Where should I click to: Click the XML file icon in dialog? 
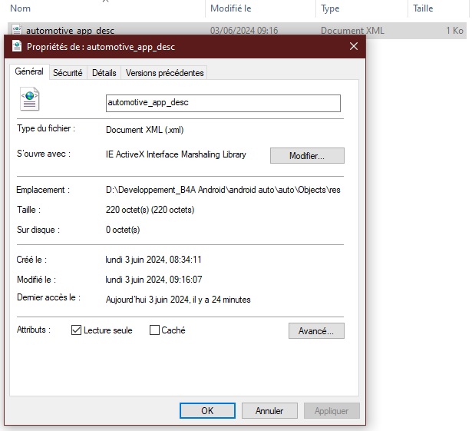[x=29, y=99]
